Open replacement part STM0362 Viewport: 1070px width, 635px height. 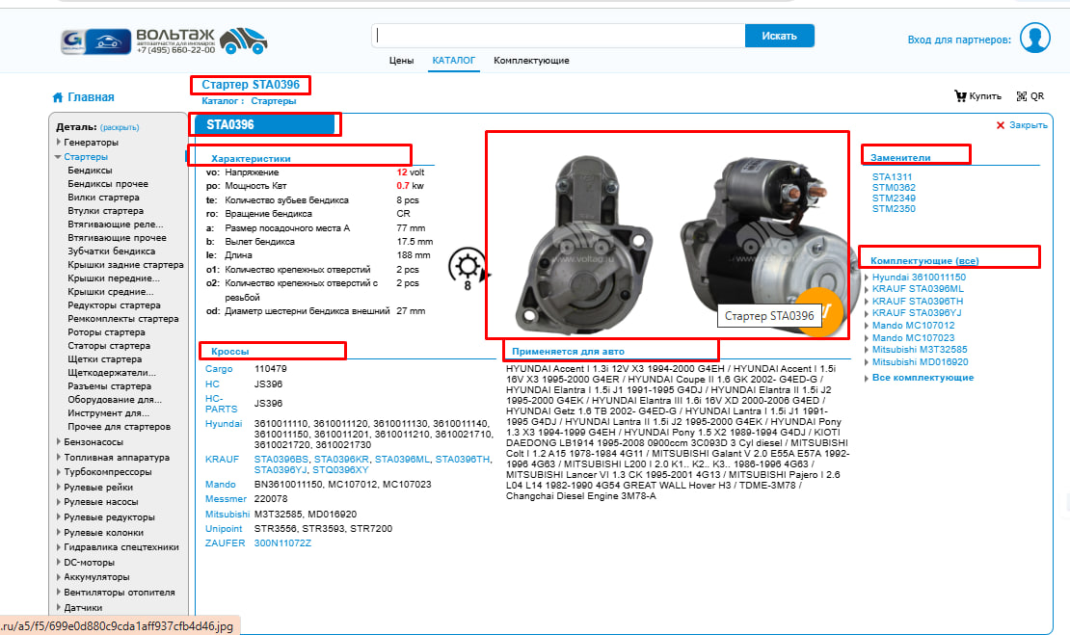click(894, 188)
